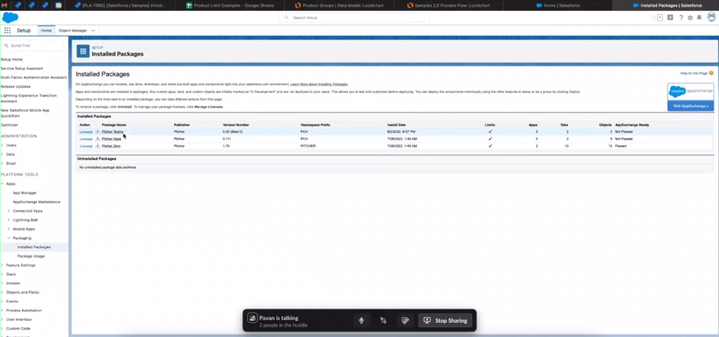Click the Help question mark icon
Screen dimensions: 719x337
[x=681, y=18]
